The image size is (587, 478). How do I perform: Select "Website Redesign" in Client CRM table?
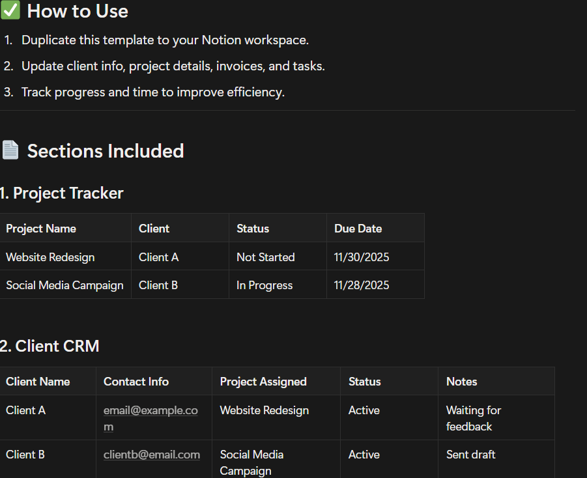coord(276,417)
